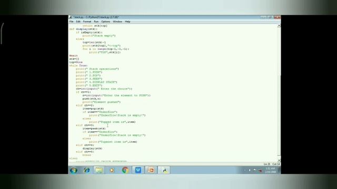Open the Help menu

point(127,22)
